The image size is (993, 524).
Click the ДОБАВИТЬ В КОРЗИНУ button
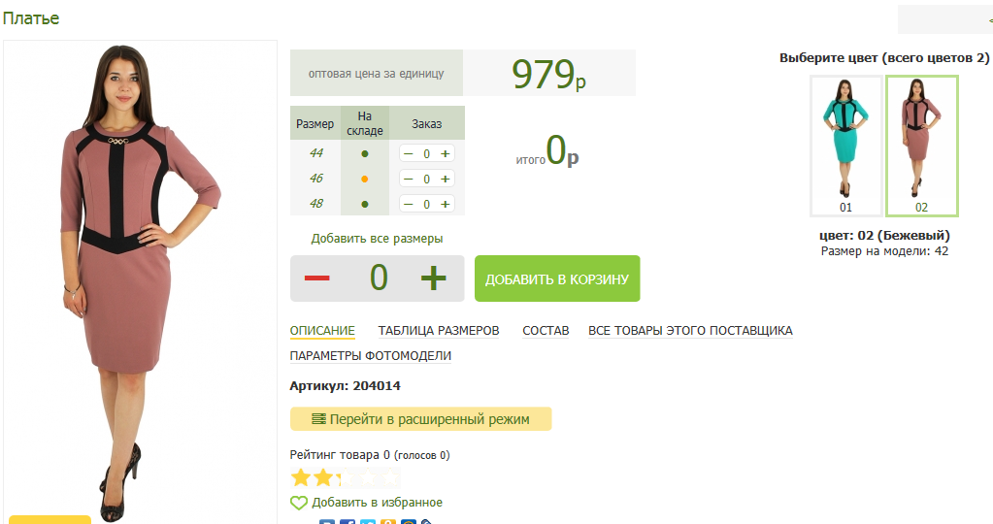[557, 278]
